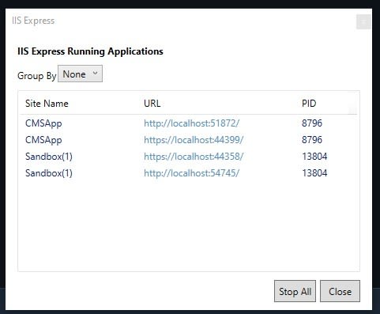Screen dimensions: 380x314
Task: Click the Stop All button
Action: tap(295, 291)
